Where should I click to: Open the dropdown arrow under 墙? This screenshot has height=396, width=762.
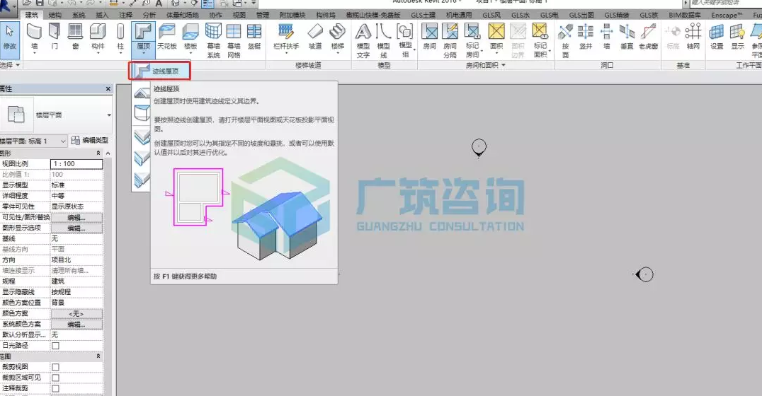point(34,53)
